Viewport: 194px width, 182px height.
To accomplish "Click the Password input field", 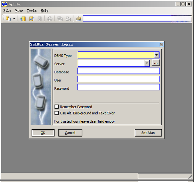I will pyautogui.click(x=119, y=87).
